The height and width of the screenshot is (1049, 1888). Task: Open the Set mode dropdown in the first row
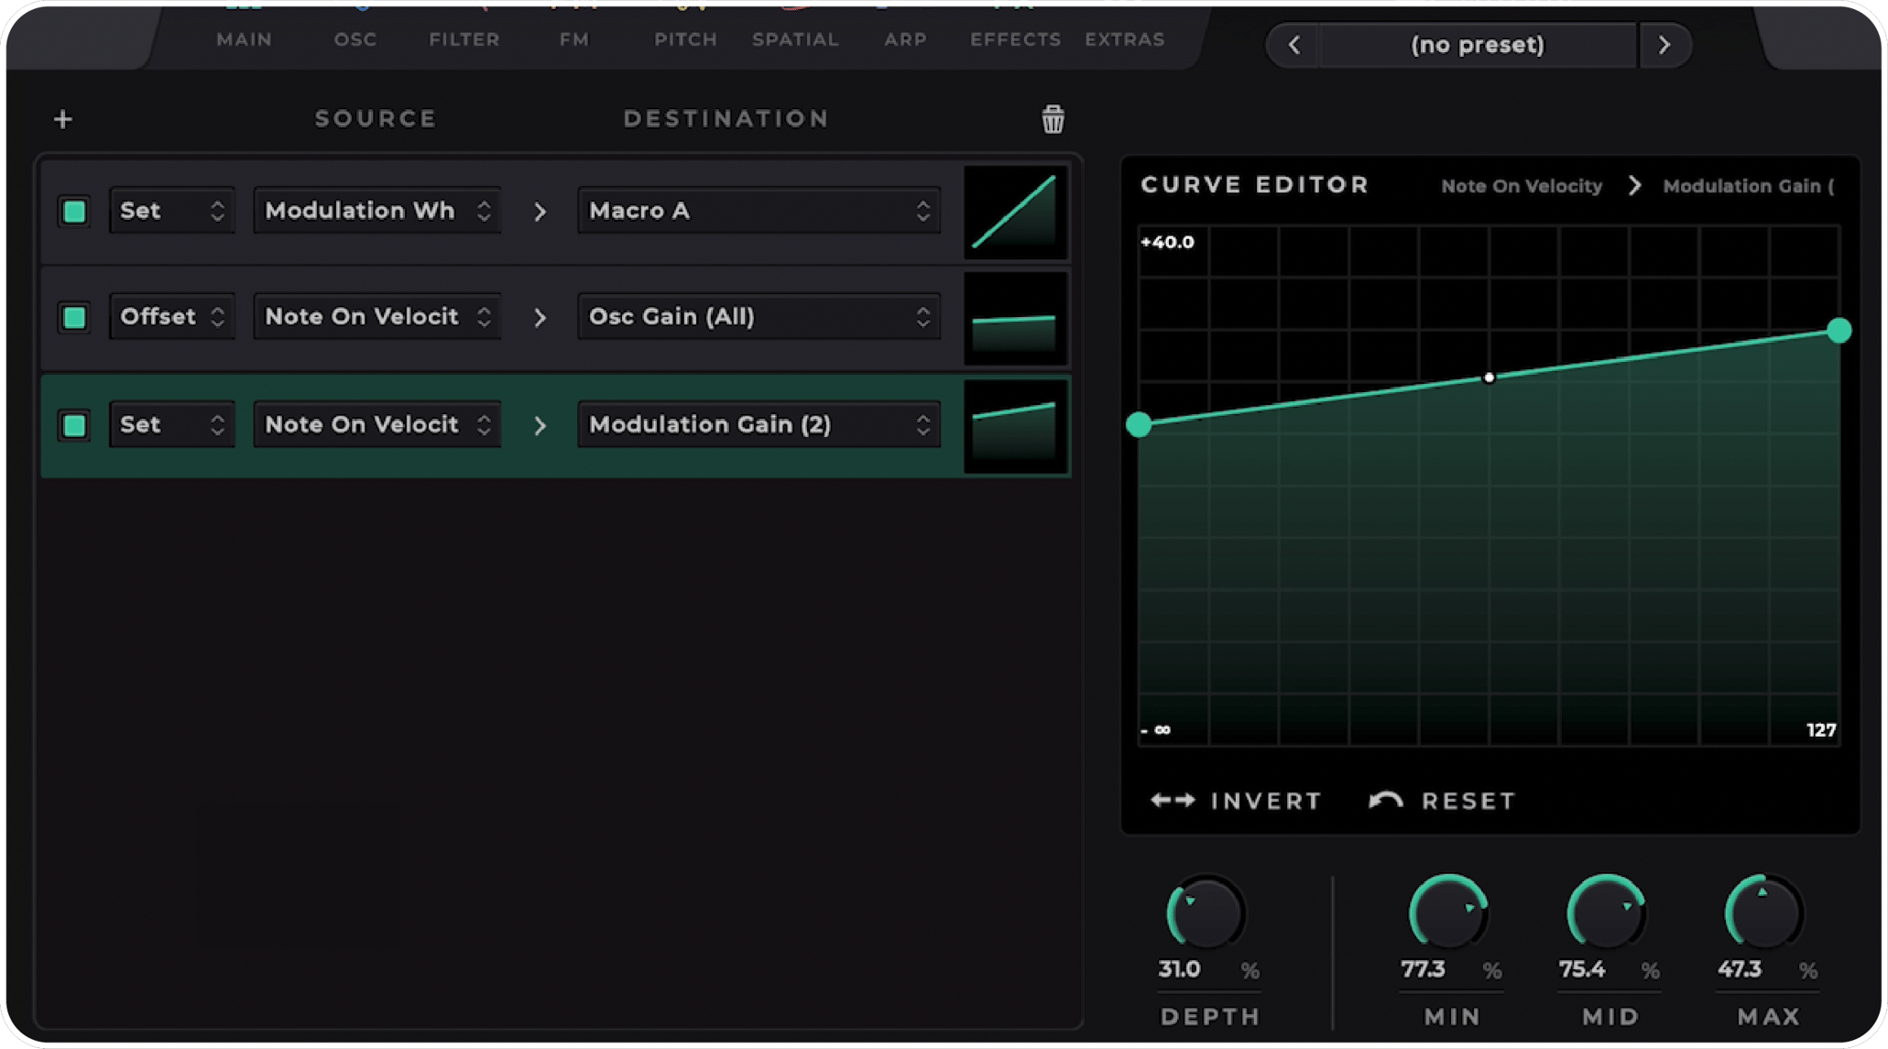point(171,210)
